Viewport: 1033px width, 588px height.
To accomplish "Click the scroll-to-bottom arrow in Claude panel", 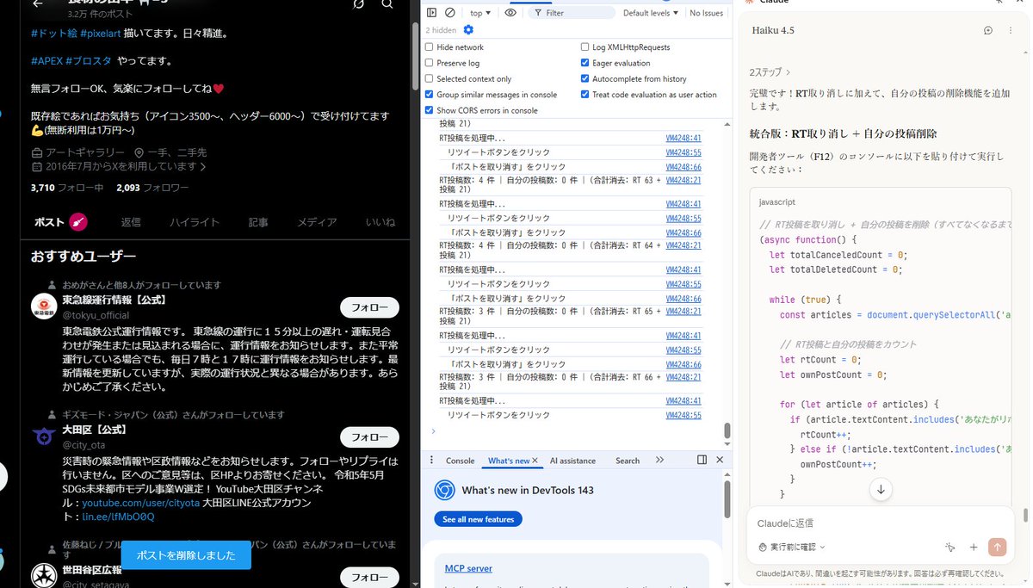I will point(881,489).
